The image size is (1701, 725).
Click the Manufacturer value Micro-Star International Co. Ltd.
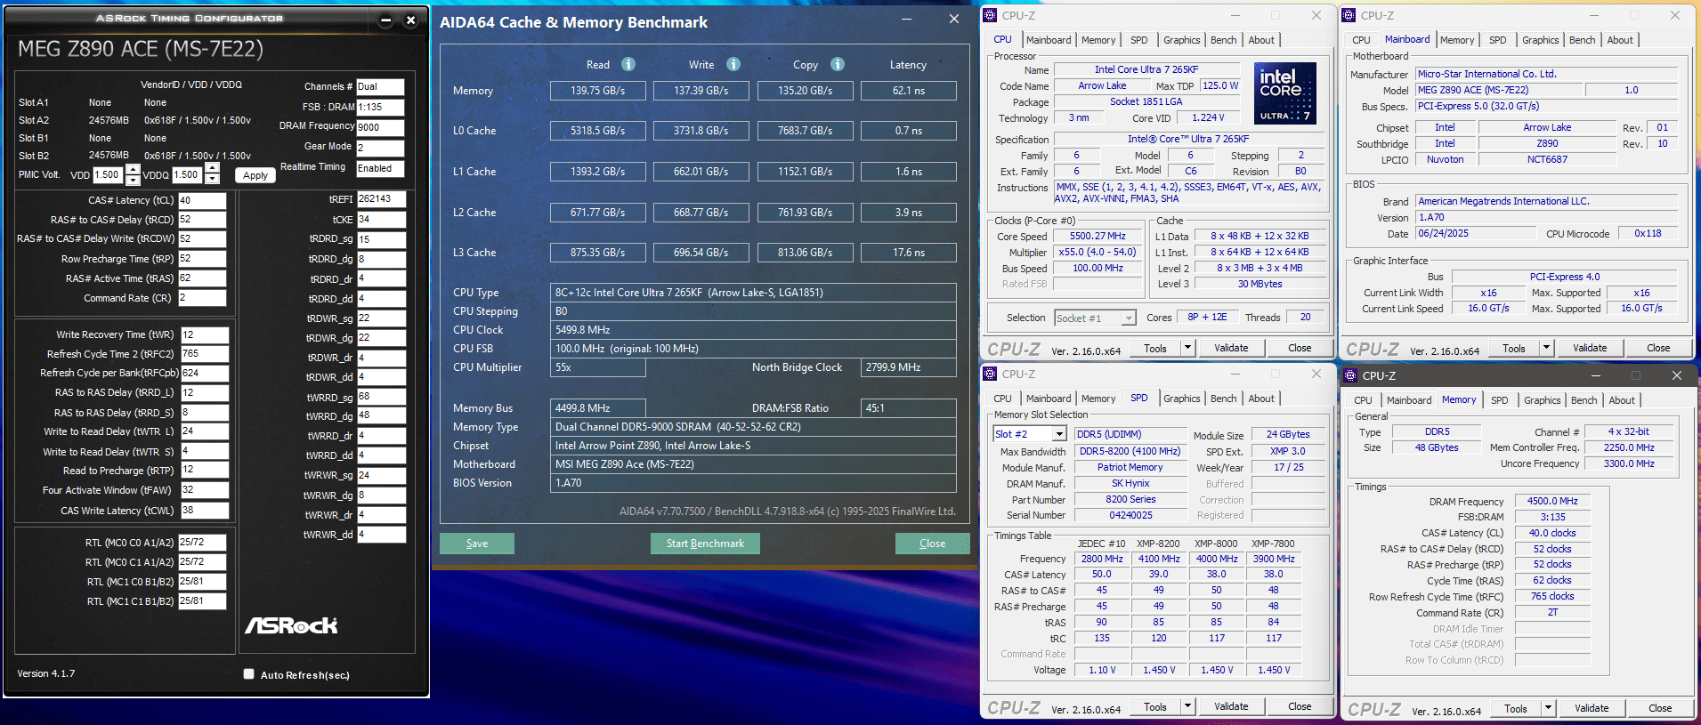pos(1546,75)
